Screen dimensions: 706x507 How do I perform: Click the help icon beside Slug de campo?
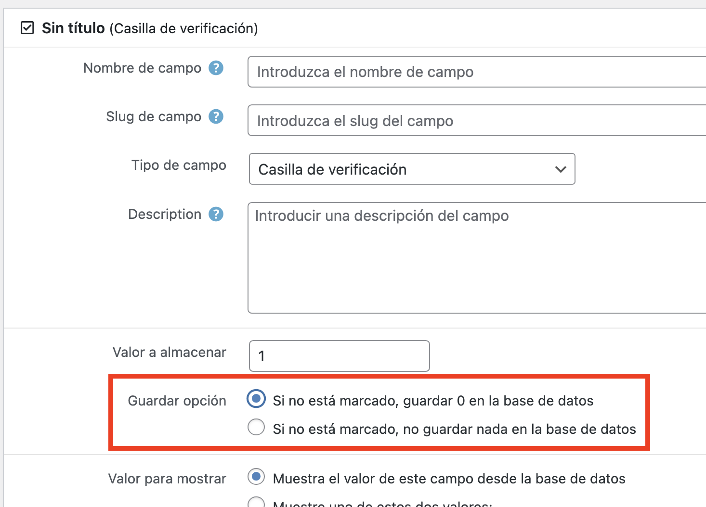pos(216,116)
